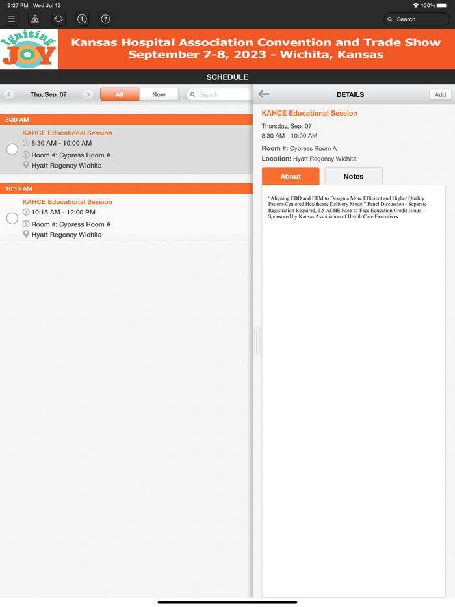Open the info circle icon
The height and width of the screenshot is (607, 455).
(x=82, y=19)
